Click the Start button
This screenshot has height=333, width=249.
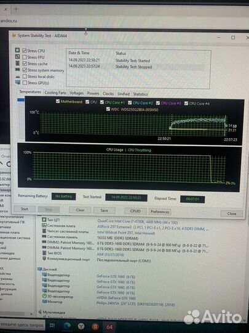tap(25, 209)
